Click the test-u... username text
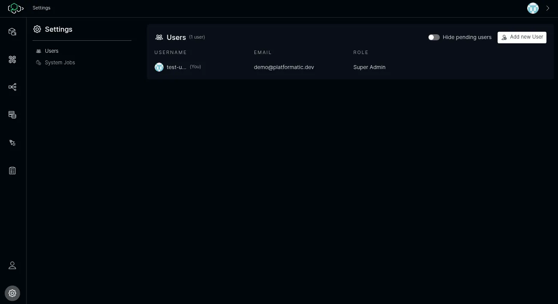The height and width of the screenshot is (304, 558). pyautogui.click(x=176, y=67)
